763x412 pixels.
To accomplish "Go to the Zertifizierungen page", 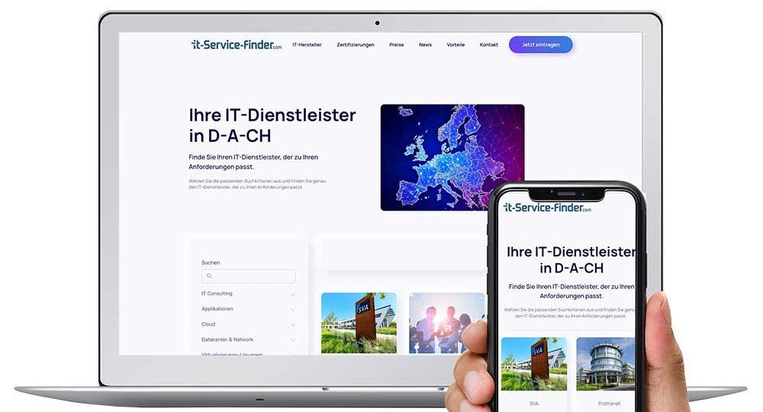I will tap(356, 45).
